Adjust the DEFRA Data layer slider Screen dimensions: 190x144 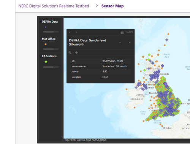click(x=51, y=32)
